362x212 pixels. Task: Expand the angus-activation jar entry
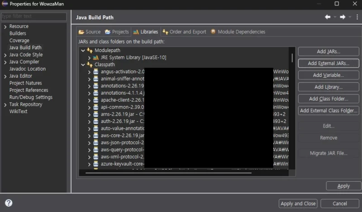[89, 72]
